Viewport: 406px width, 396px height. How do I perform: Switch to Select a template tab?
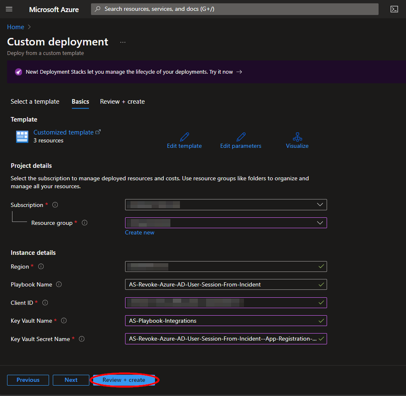click(x=35, y=102)
